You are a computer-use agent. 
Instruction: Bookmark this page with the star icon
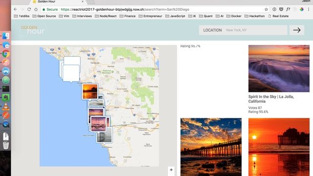[x=266, y=9]
